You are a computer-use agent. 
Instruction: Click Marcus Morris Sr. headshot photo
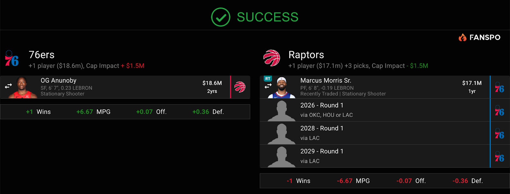tap(282, 87)
